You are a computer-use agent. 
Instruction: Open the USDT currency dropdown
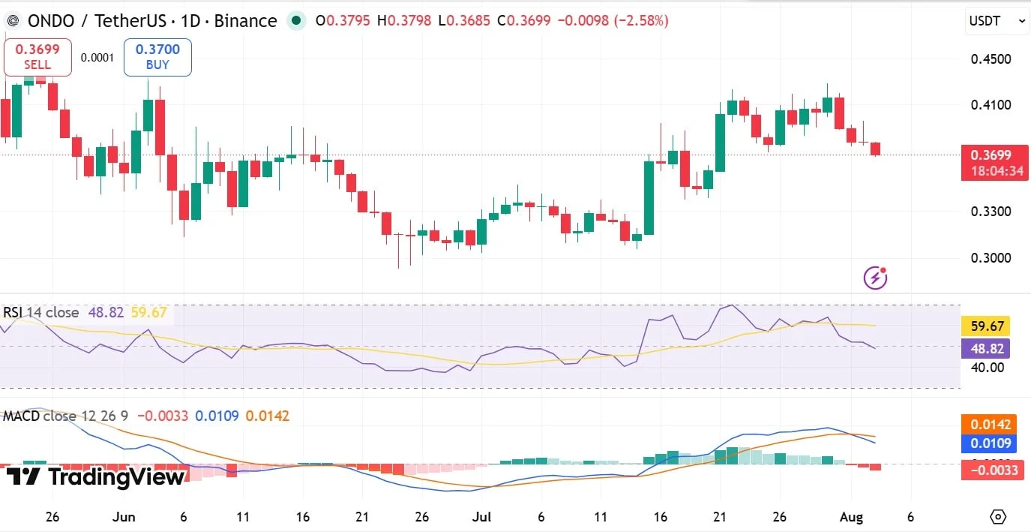point(997,21)
